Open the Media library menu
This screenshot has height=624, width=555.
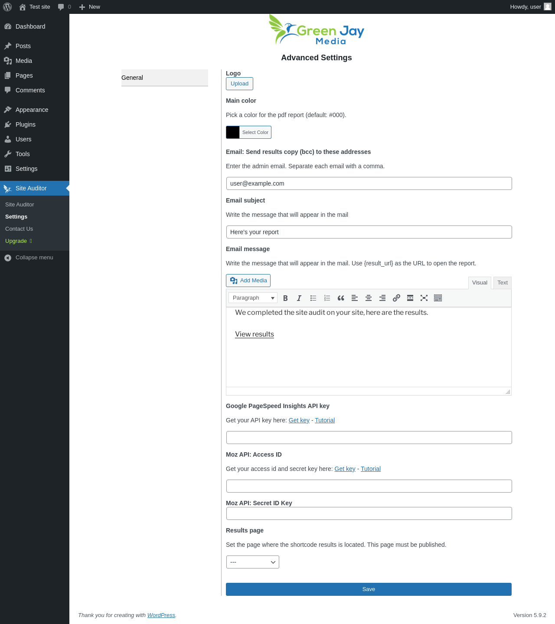coord(35,61)
